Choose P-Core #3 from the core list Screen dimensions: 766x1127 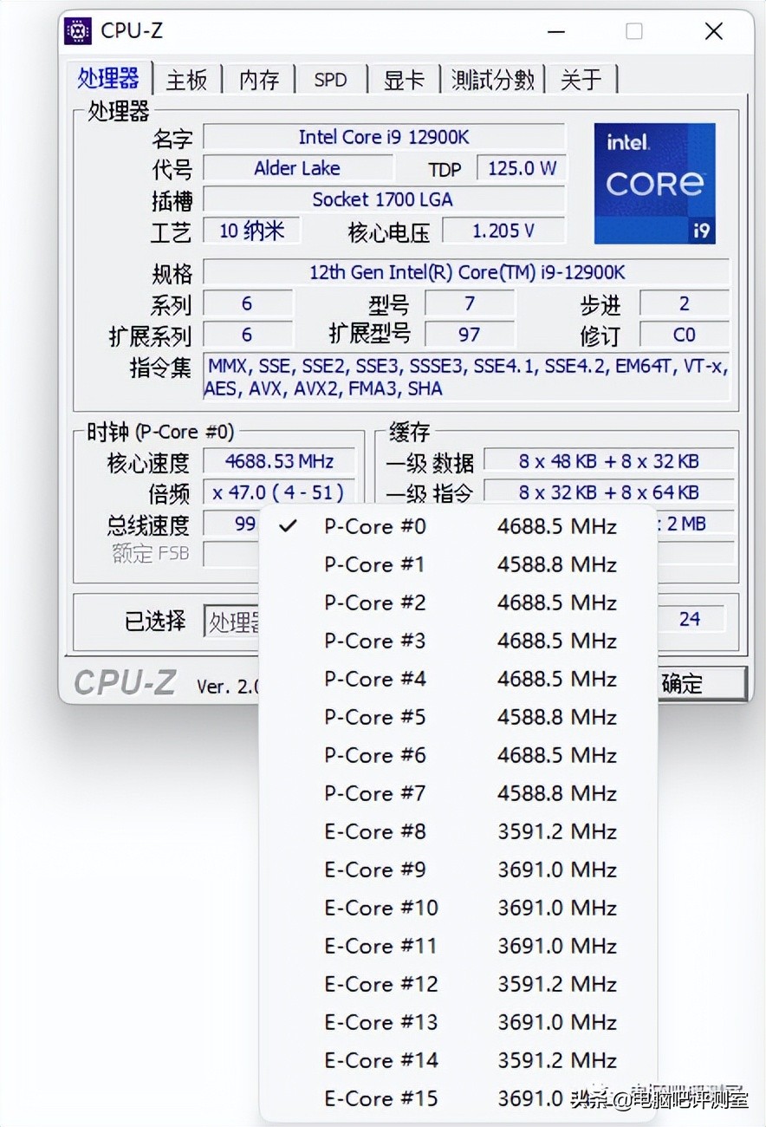coord(374,641)
